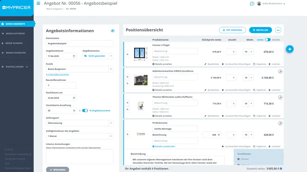
Task: Click the Baustellenadresse input field
Action: (x=80, y=85)
